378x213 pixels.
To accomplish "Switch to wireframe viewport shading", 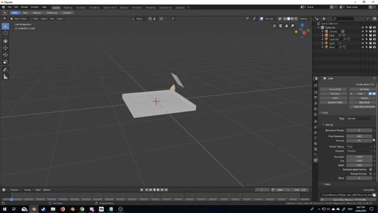I will 285,18.
